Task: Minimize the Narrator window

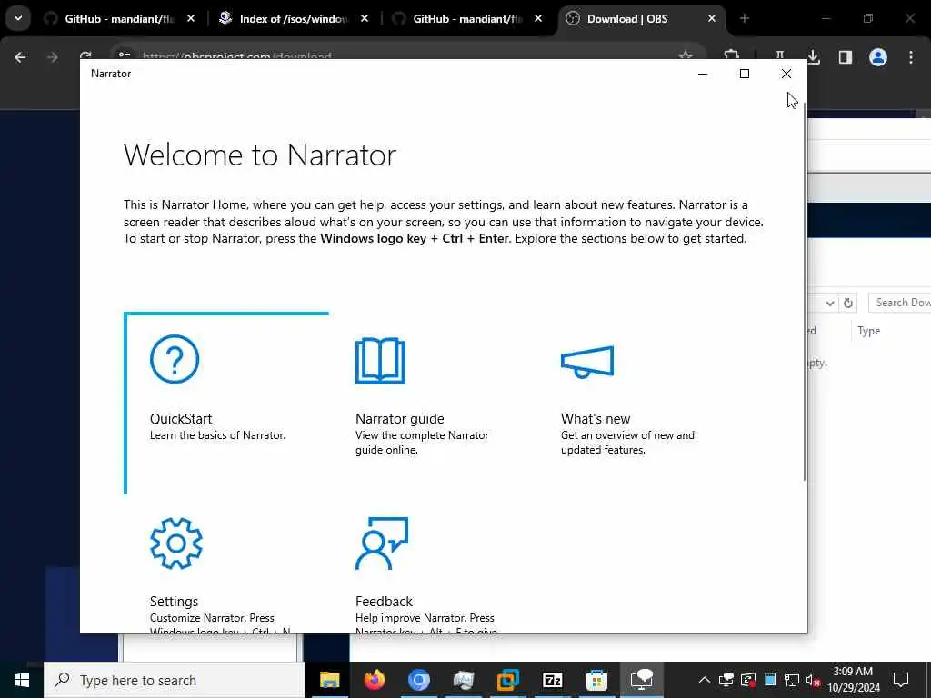Action: coord(703,74)
